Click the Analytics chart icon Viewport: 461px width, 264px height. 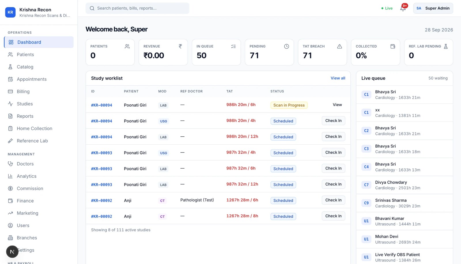coord(10,176)
